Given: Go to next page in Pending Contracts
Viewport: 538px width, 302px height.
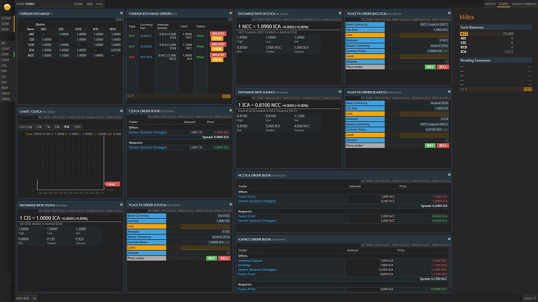Looking at the screenshot, I should pos(530,89).
